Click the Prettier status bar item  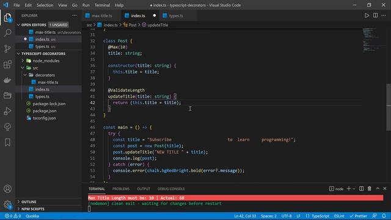click(x=359, y=216)
